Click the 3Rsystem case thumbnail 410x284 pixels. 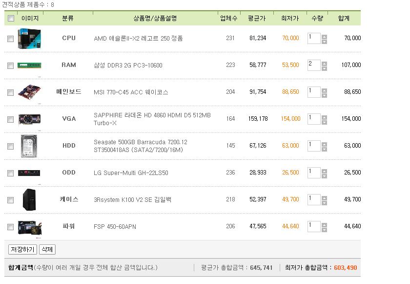click(x=29, y=200)
